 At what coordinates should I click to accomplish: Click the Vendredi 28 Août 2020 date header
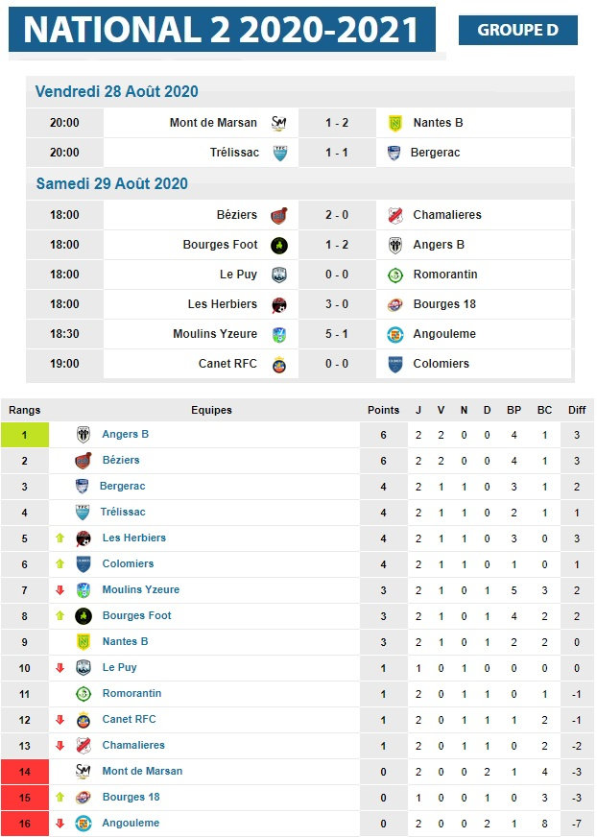117,92
